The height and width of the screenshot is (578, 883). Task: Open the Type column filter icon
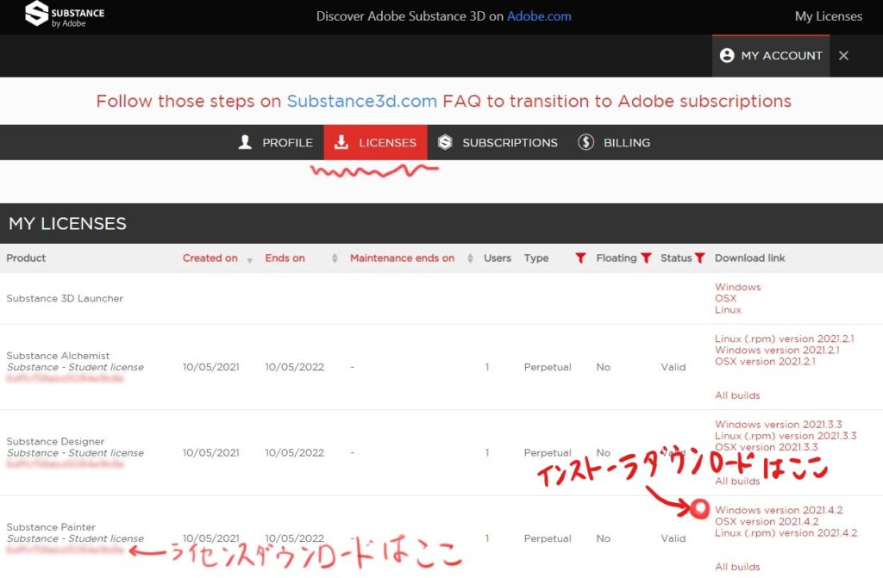[580, 258]
